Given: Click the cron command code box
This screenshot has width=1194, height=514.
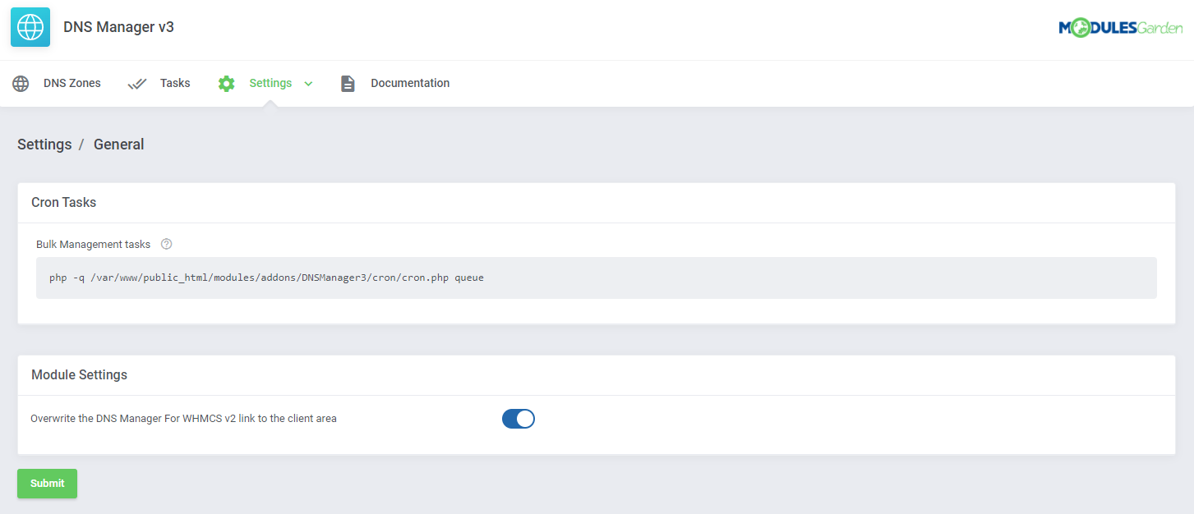Looking at the screenshot, I should coord(597,278).
